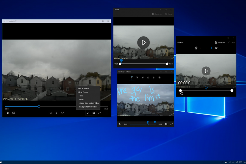Click the battery icon in system tray
This screenshot has height=164, width=246.
click(x=226, y=162)
